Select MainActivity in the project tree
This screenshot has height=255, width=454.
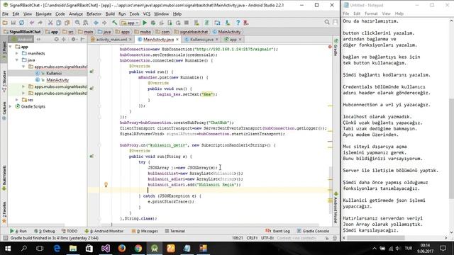57,80
